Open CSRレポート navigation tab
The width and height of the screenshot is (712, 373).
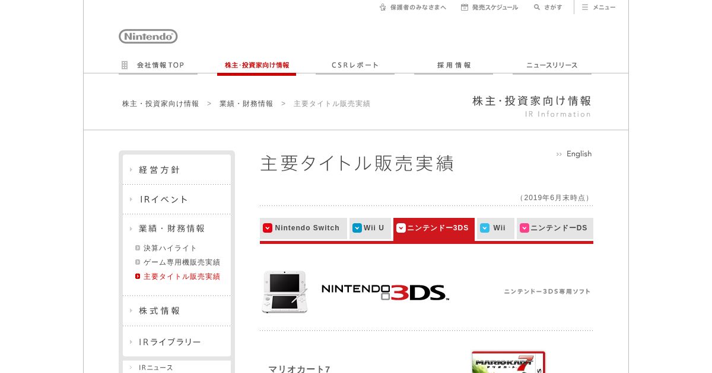(355, 65)
